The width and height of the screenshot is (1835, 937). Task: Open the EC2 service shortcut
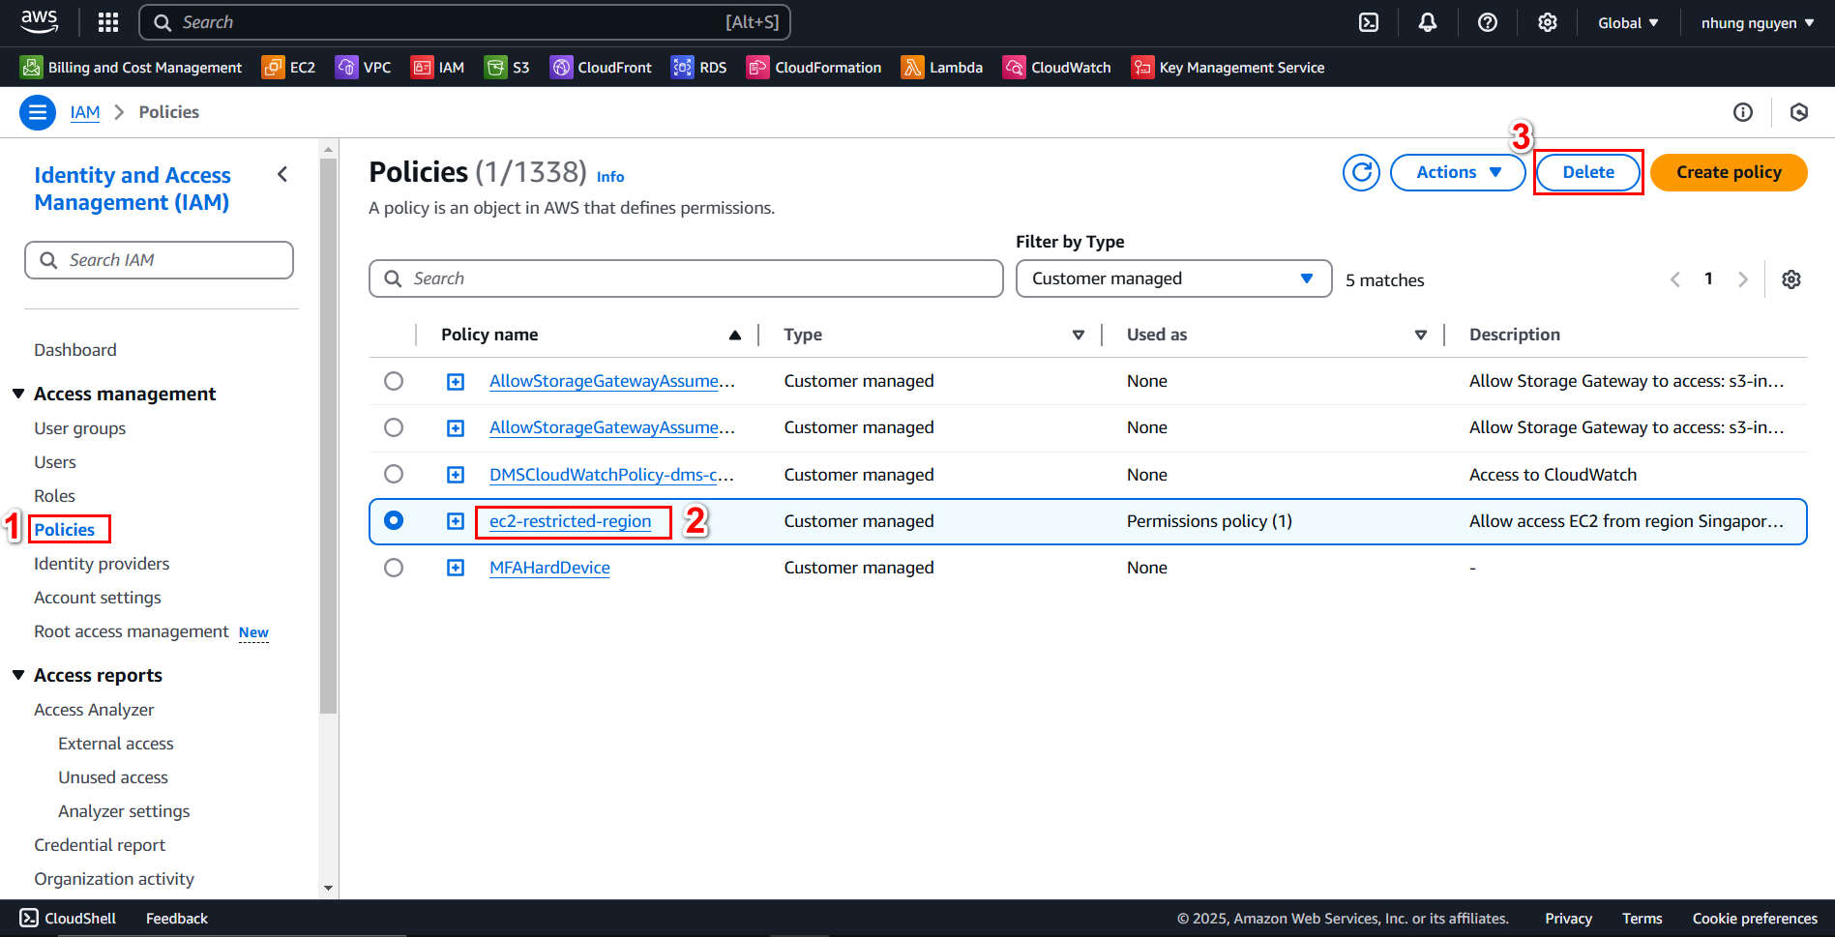289,67
